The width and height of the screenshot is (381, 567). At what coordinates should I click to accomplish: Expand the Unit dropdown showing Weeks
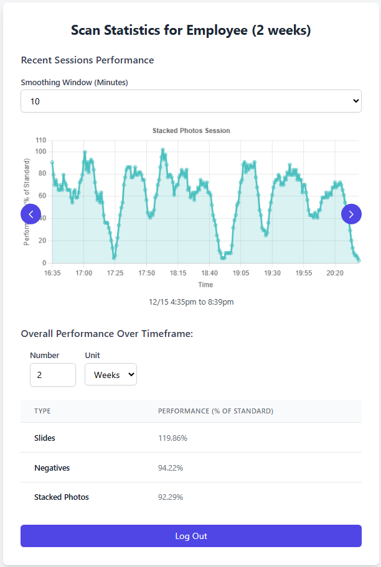tap(111, 375)
